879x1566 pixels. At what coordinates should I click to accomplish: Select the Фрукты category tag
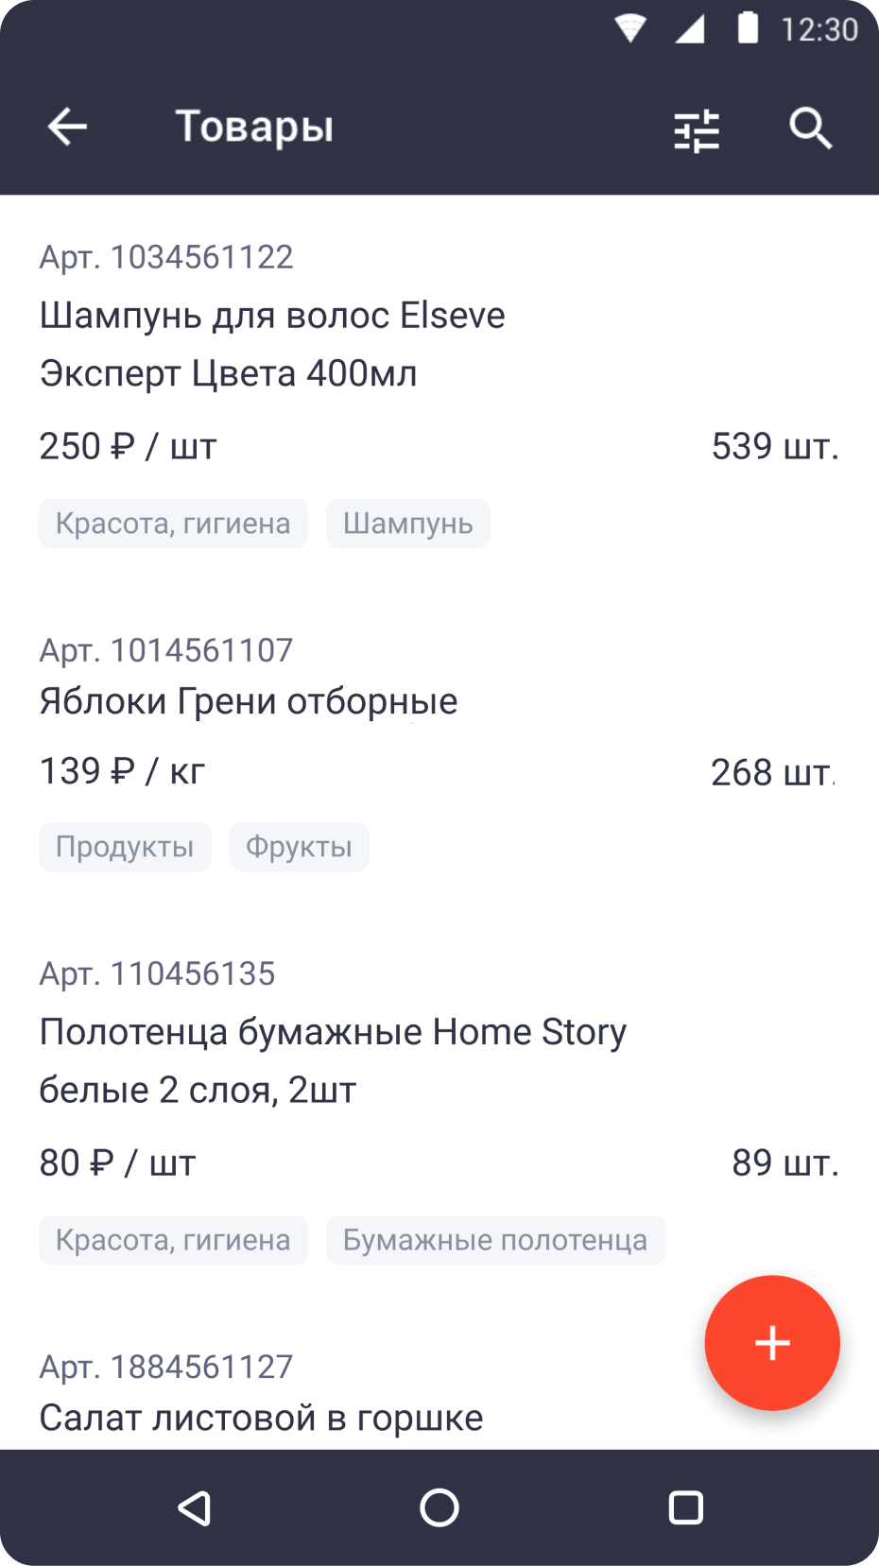(299, 847)
